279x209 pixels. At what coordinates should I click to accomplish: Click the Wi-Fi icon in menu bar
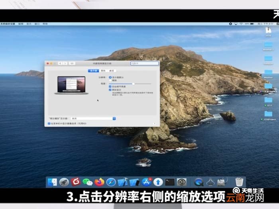(241, 24)
